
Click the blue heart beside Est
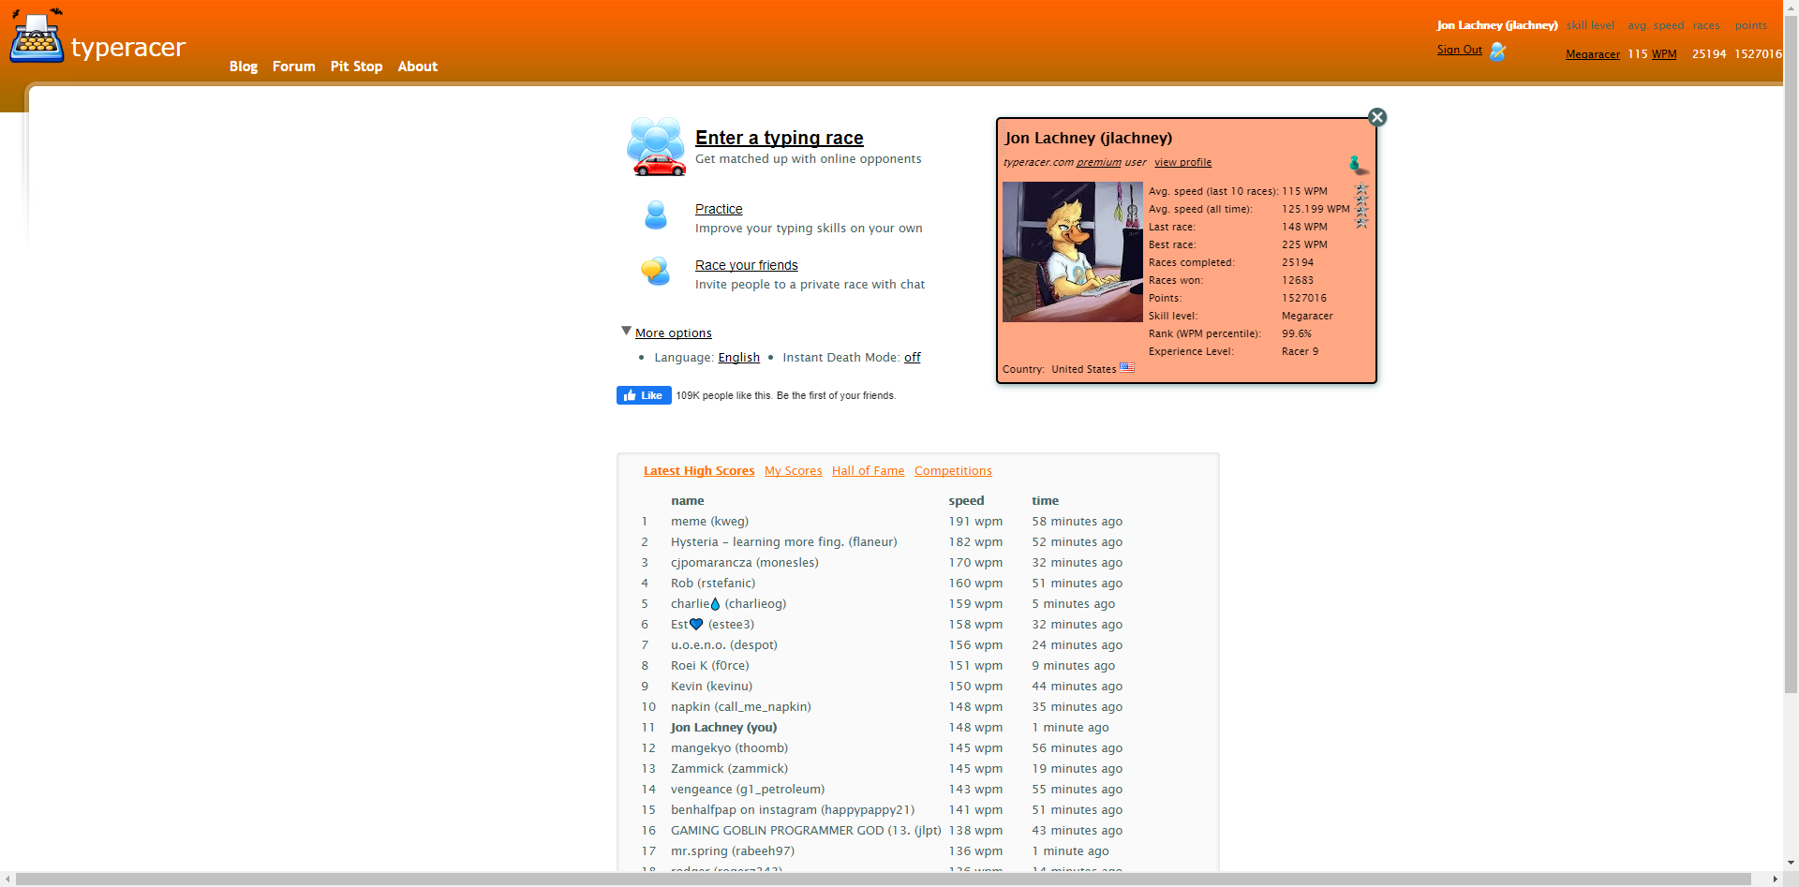(x=696, y=625)
